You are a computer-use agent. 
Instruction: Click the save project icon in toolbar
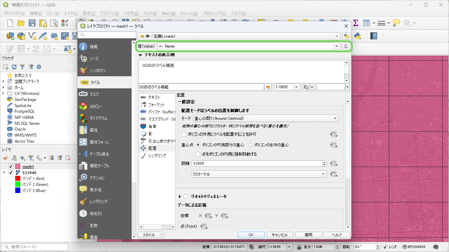click(x=32, y=23)
